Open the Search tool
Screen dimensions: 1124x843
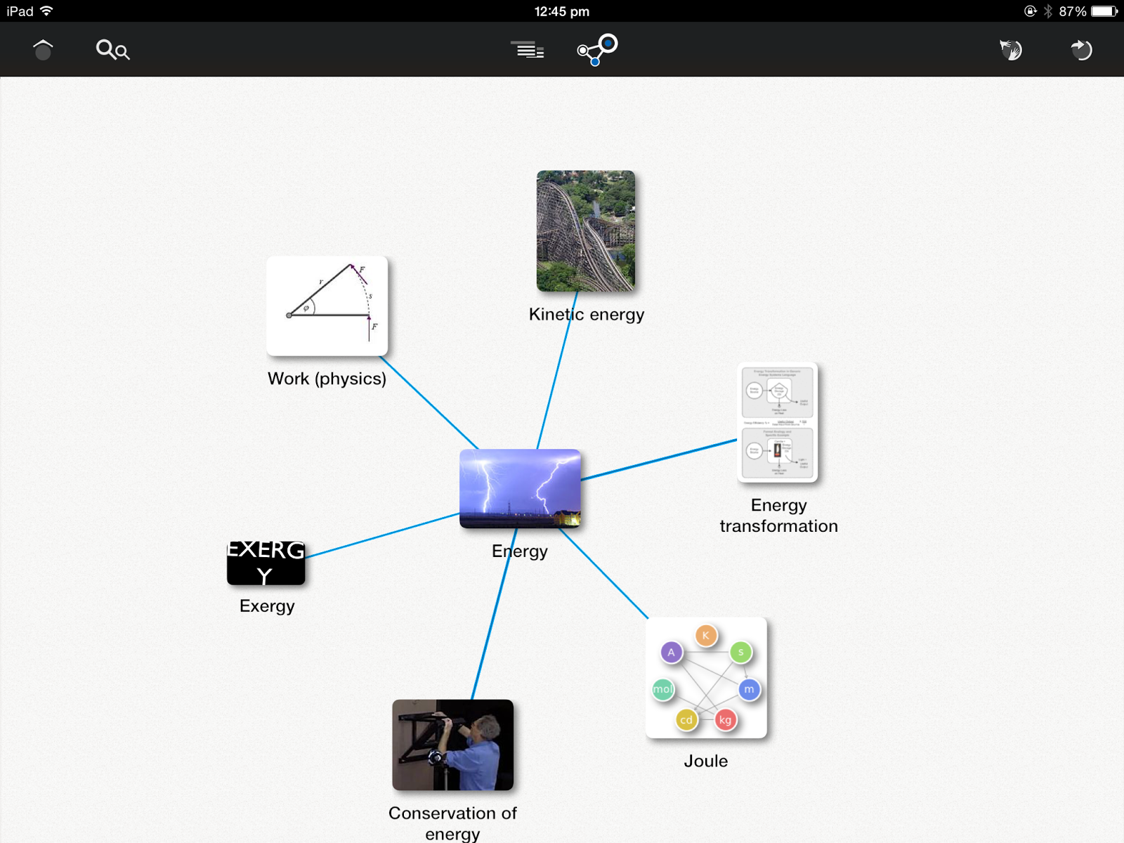[112, 50]
